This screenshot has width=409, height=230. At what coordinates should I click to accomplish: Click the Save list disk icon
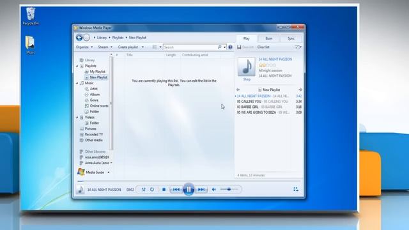[239, 47]
